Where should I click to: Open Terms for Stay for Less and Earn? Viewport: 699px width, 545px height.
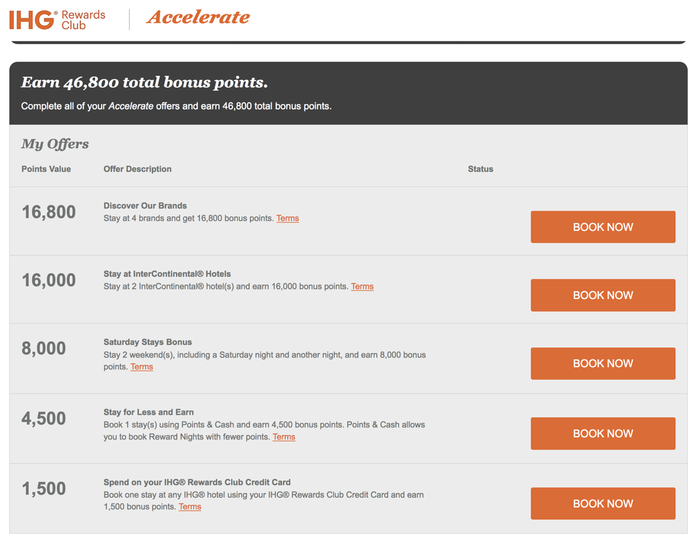point(284,437)
